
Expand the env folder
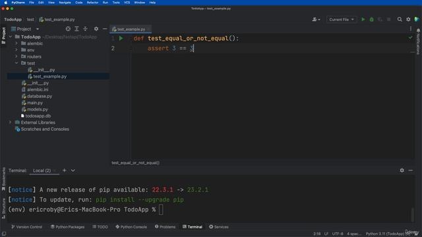(x=16, y=50)
